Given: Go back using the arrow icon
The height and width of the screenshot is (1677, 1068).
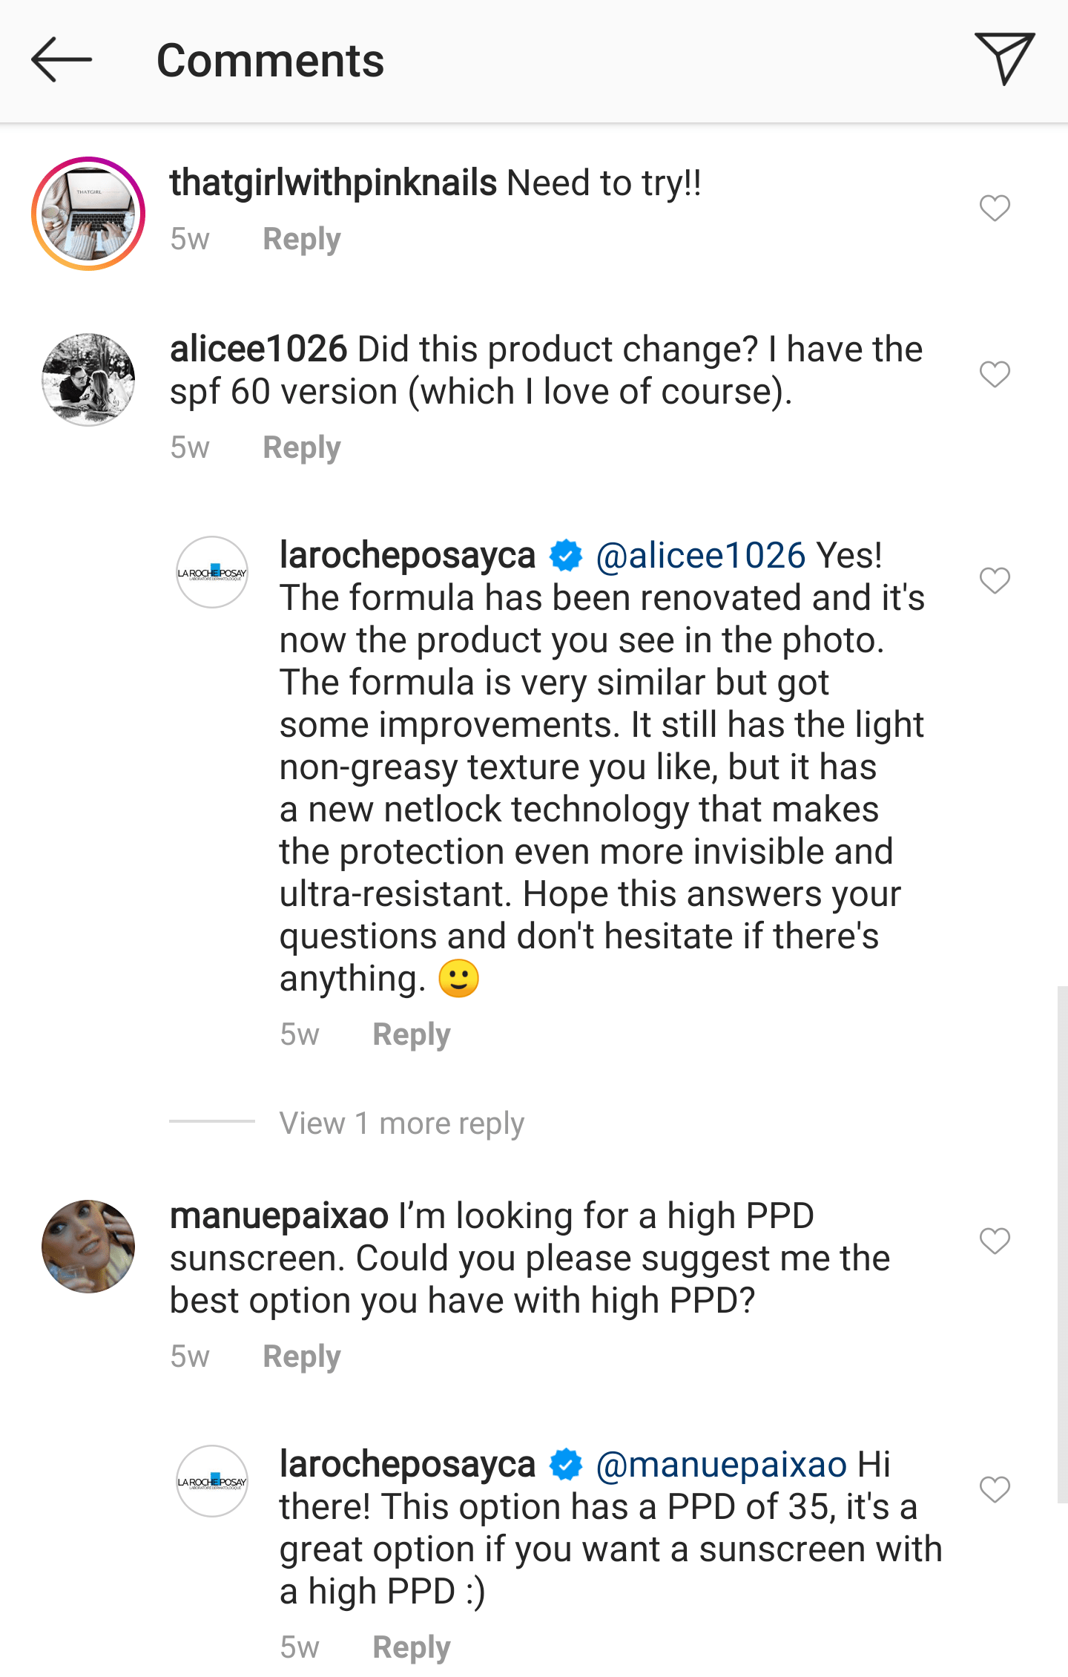Looking at the screenshot, I should [x=62, y=59].
